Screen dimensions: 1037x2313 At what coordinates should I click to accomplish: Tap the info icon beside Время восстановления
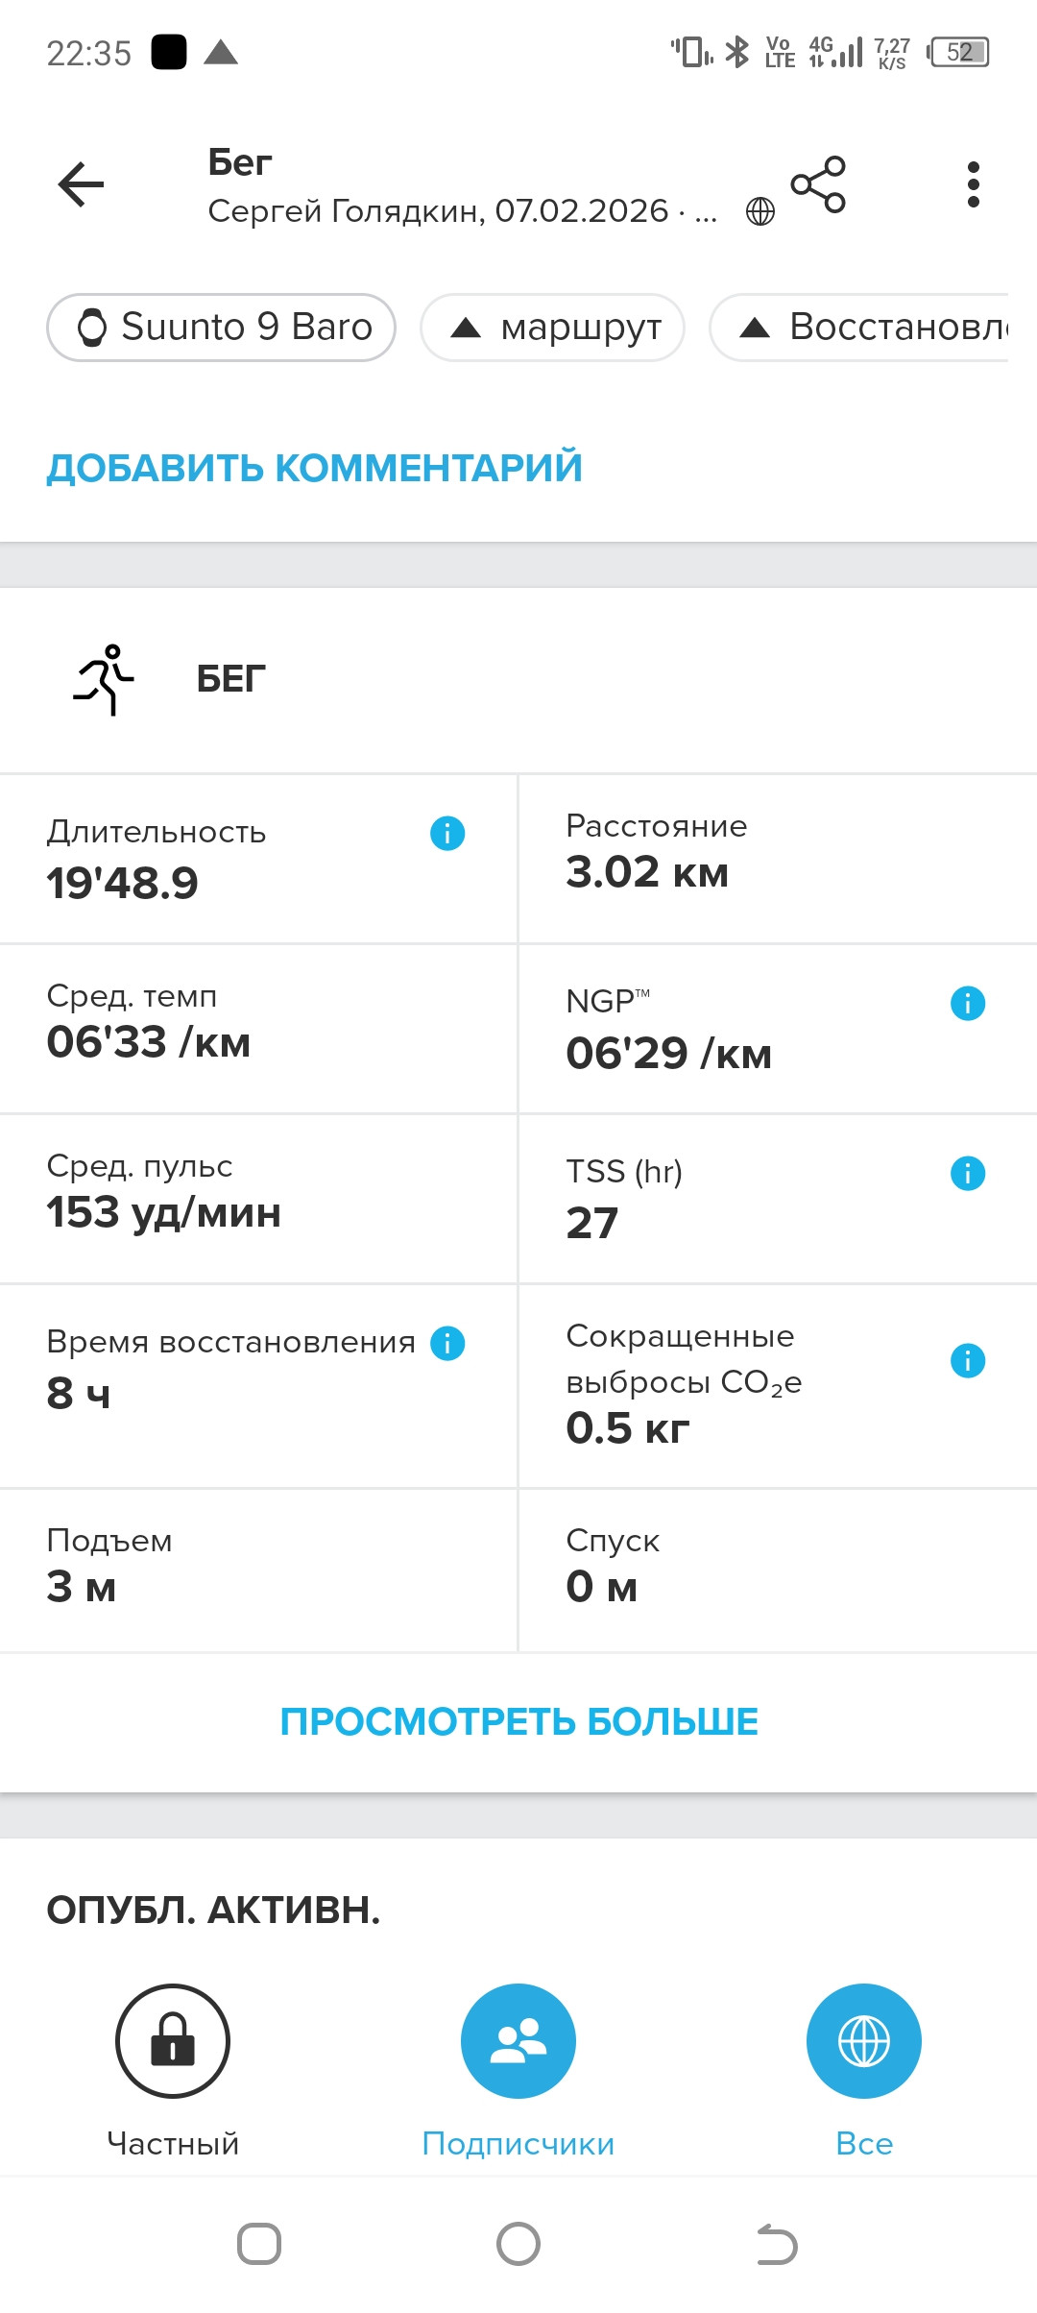pyautogui.click(x=447, y=1343)
